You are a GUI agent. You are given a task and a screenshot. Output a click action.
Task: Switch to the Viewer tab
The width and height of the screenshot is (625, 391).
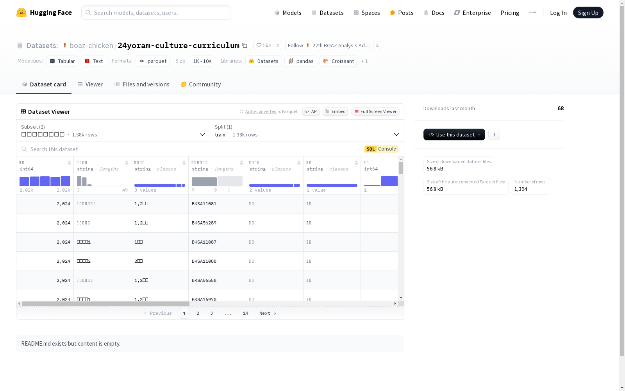coord(90,84)
